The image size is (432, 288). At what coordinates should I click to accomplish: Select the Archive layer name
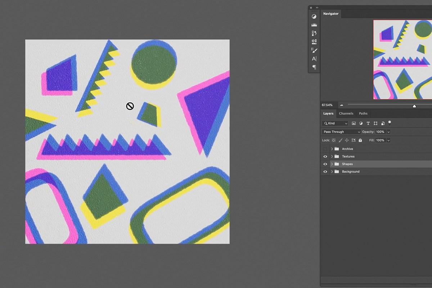[x=347, y=149]
